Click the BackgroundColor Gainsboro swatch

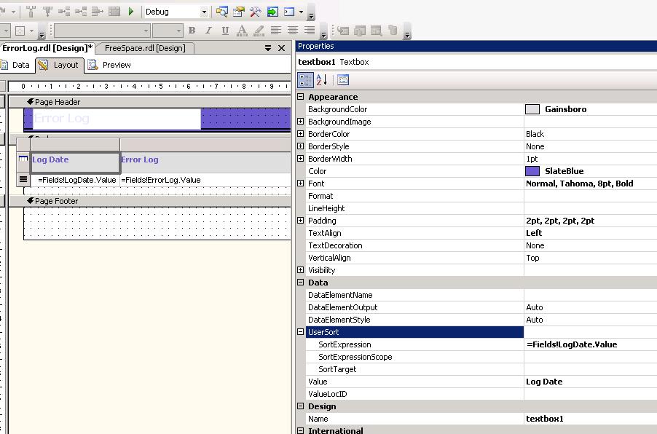tap(532, 109)
